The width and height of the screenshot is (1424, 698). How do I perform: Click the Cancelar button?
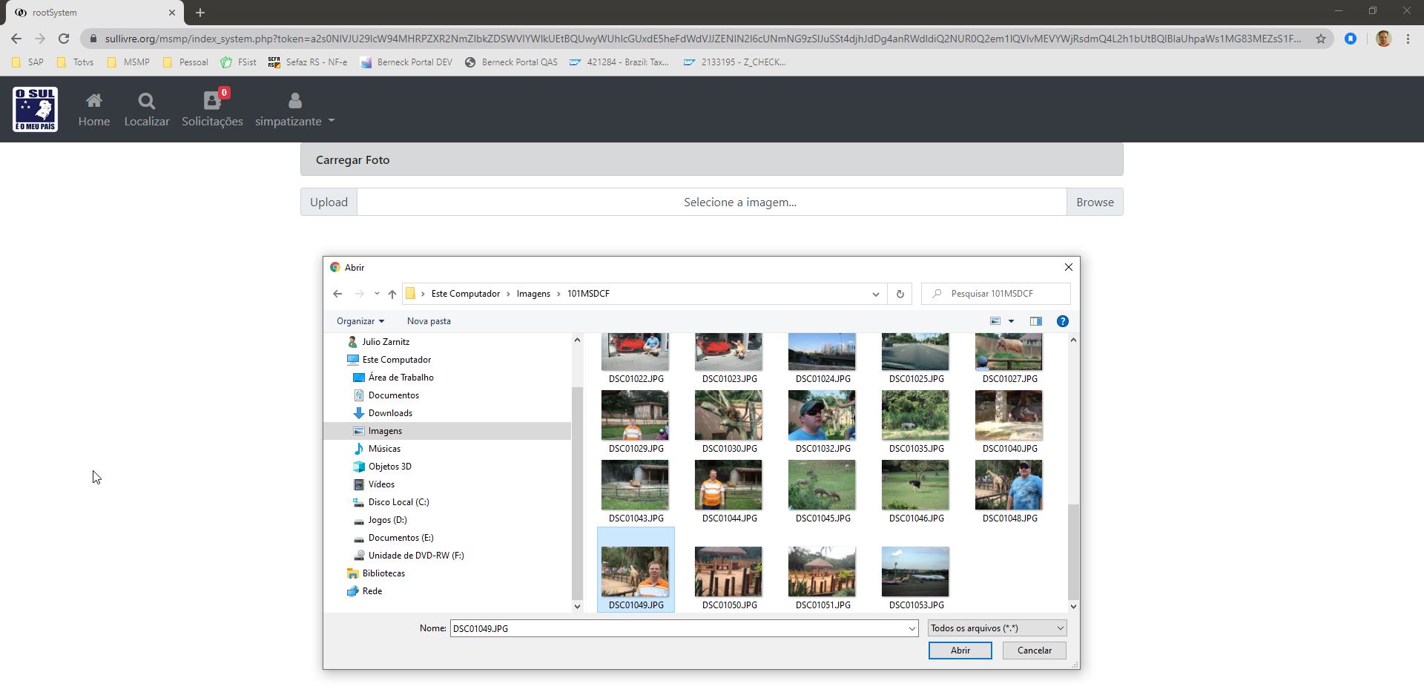pos(1034,651)
